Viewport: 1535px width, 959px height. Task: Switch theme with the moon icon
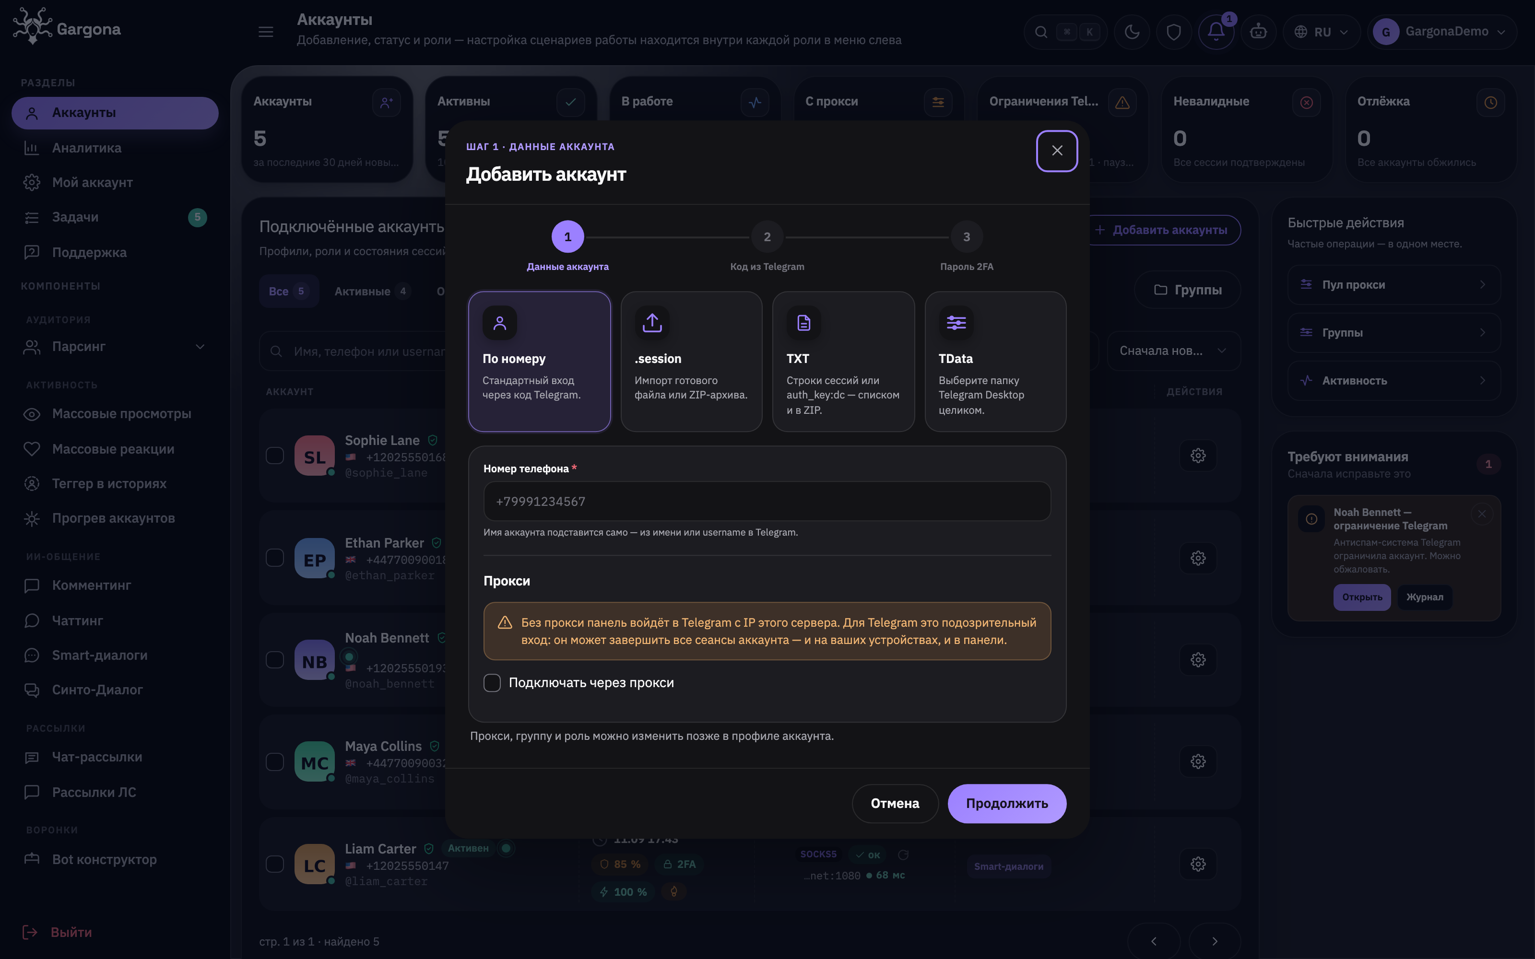[1132, 32]
